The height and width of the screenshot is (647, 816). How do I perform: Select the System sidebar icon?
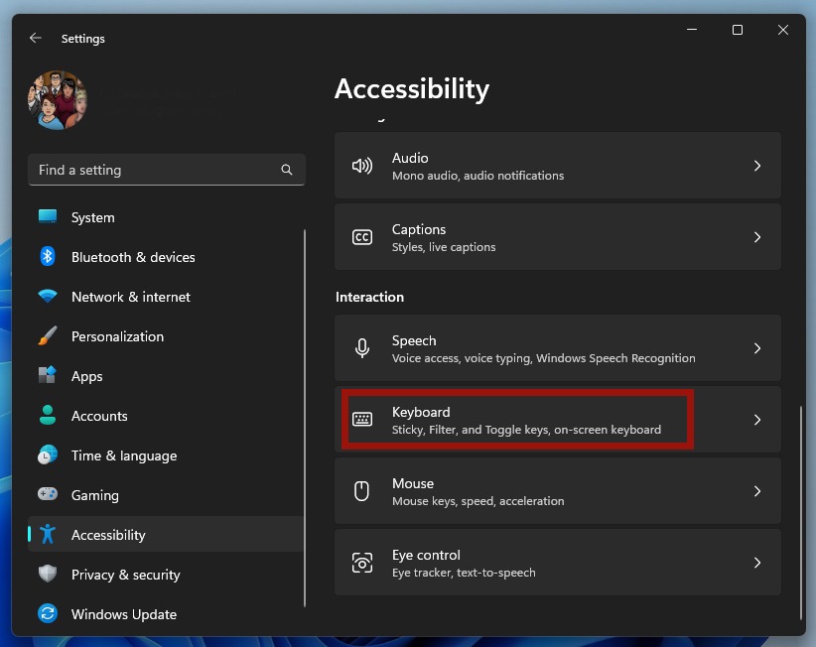click(x=54, y=217)
